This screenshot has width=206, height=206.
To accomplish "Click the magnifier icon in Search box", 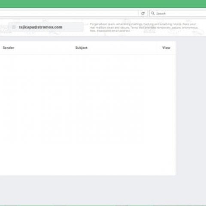I will pyautogui.click(x=153, y=13).
